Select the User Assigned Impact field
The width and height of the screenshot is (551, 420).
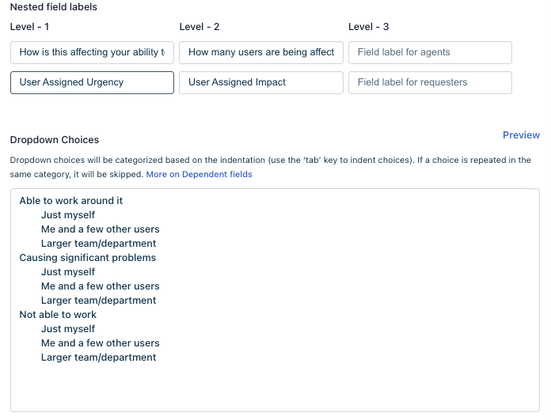[x=261, y=82]
